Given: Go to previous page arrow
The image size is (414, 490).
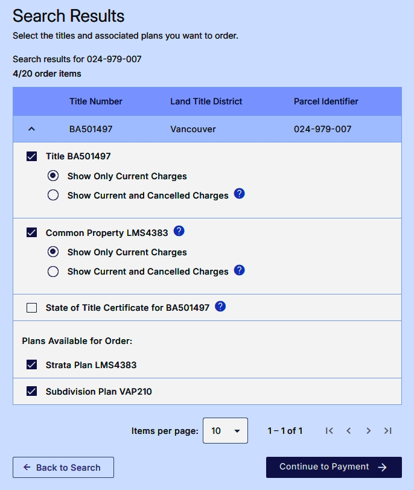Looking at the screenshot, I should pos(349,431).
